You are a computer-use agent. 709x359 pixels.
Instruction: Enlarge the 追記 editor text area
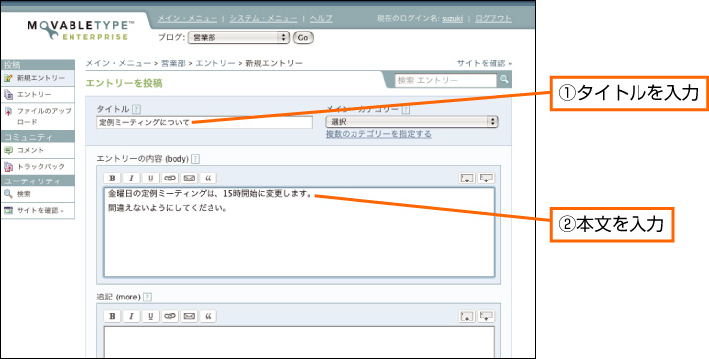pos(486,316)
